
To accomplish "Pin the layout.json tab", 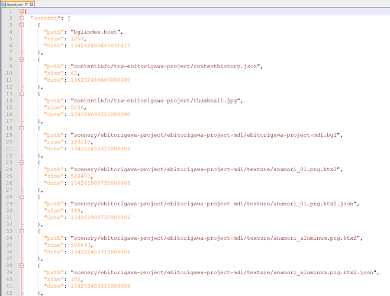I will [27, 4].
